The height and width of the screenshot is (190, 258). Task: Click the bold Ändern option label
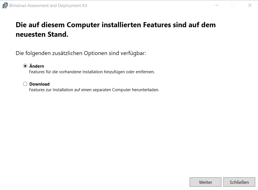tap(37, 66)
